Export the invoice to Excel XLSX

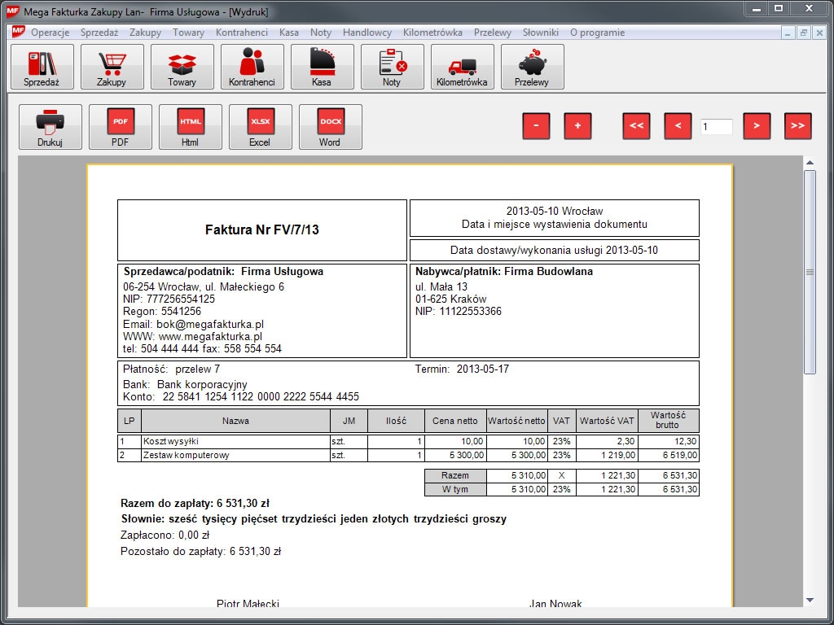coord(261,127)
